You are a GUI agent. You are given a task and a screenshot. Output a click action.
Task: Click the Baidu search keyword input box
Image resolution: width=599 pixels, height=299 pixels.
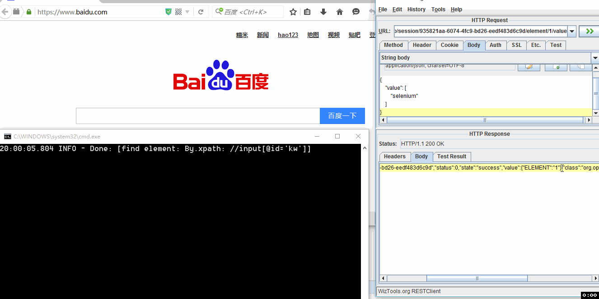point(198,116)
